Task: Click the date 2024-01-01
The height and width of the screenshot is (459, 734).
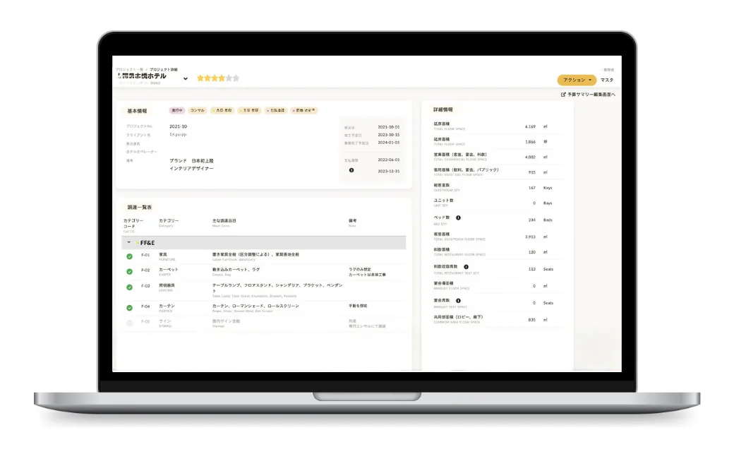Action: pyautogui.click(x=389, y=143)
